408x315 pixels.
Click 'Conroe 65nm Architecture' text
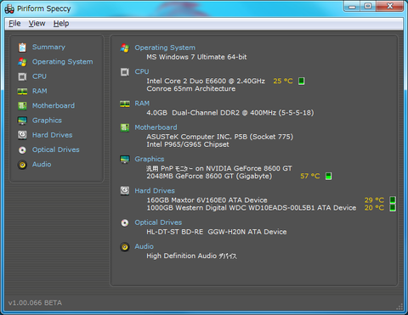pyautogui.click(x=191, y=89)
